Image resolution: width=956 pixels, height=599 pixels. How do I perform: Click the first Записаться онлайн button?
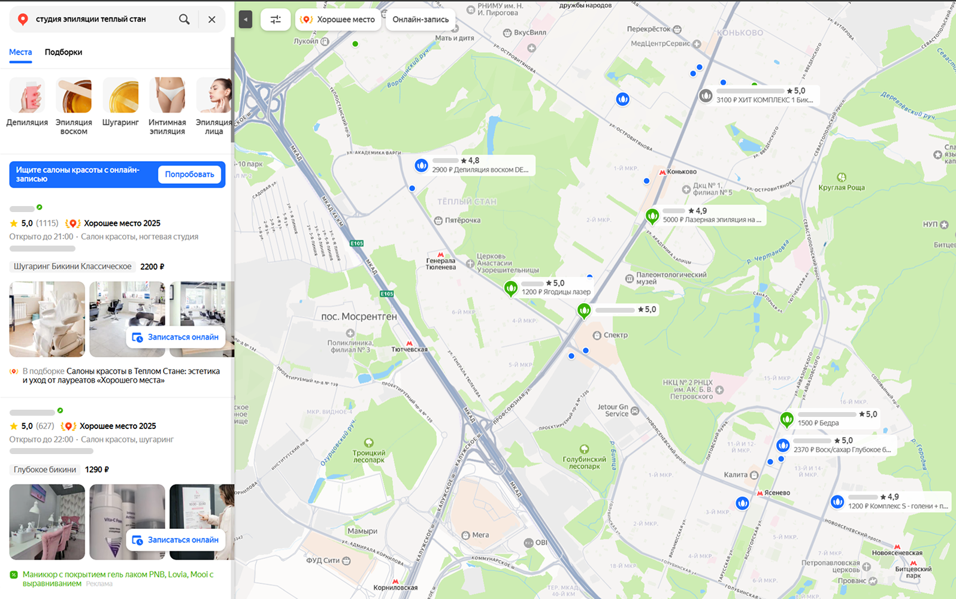tap(176, 337)
